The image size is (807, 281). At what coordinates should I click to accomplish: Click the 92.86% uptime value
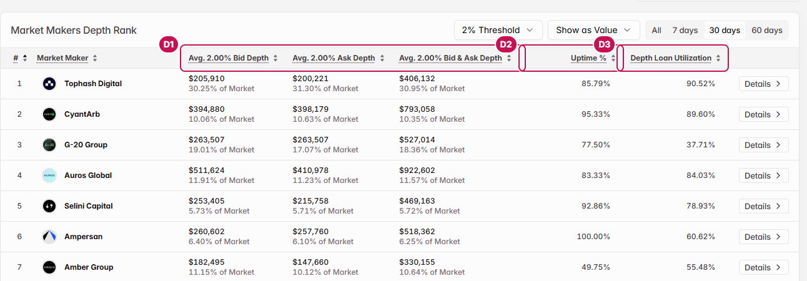pos(596,206)
